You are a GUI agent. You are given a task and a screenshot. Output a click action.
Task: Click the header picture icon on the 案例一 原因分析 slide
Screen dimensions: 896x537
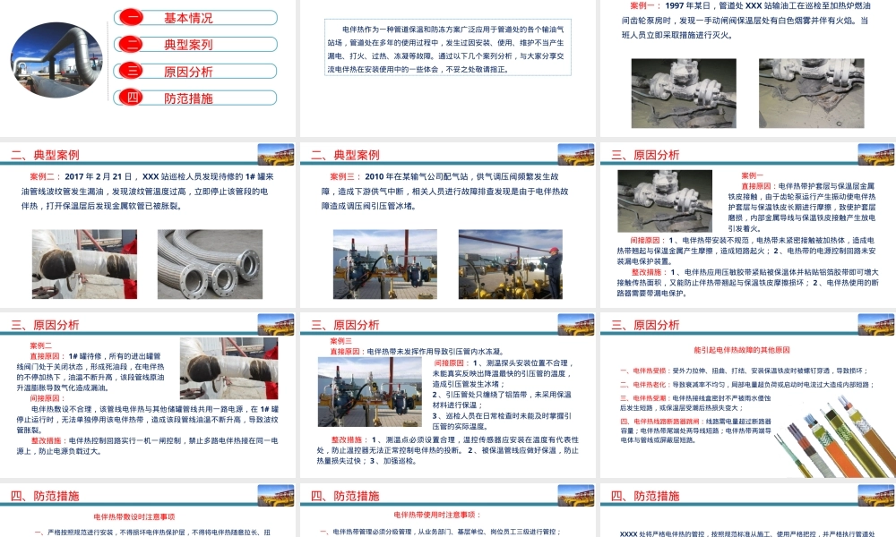(x=876, y=154)
